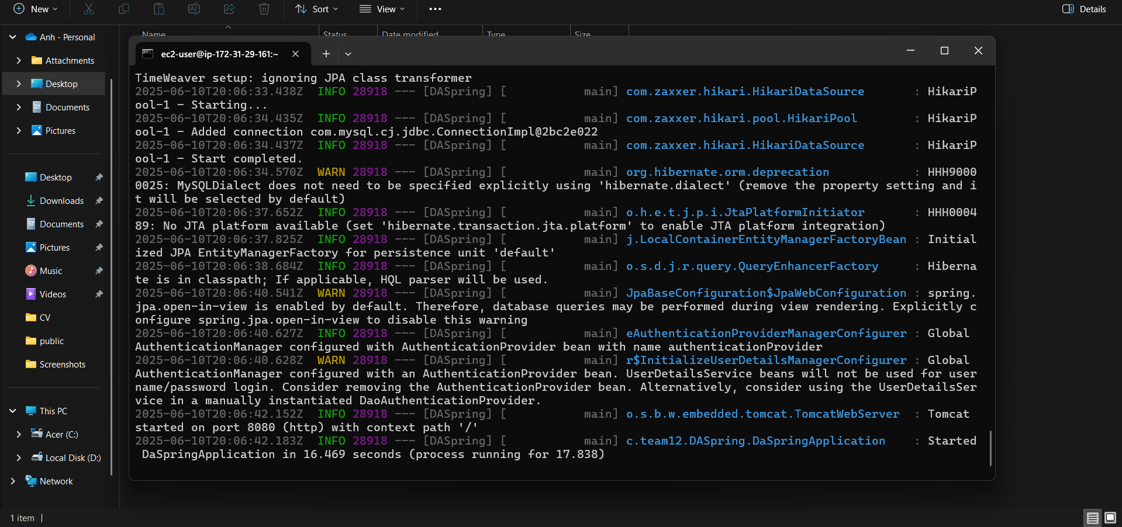Click the Copy icon in File Explorer toolbar
The height and width of the screenshot is (527, 1122).
point(124,9)
